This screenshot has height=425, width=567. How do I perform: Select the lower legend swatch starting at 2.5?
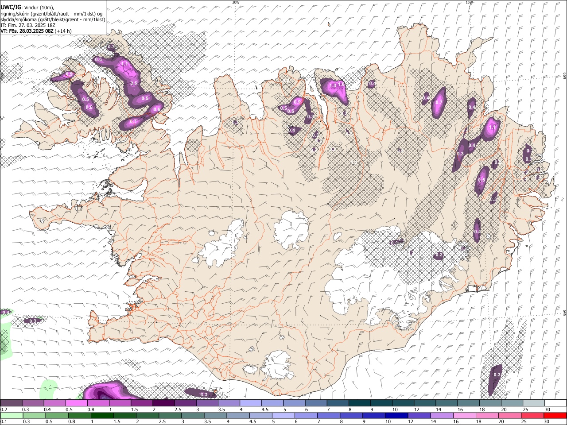click(170, 416)
